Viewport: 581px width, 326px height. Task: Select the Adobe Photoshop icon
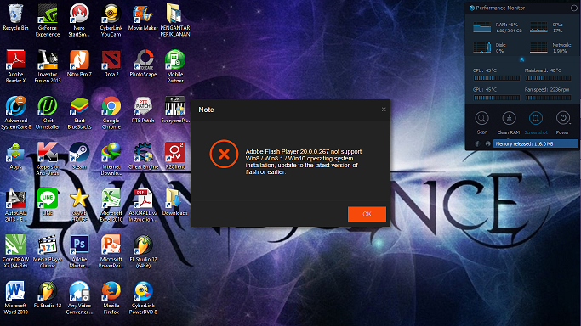pyautogui.click(x=79, y=252)
